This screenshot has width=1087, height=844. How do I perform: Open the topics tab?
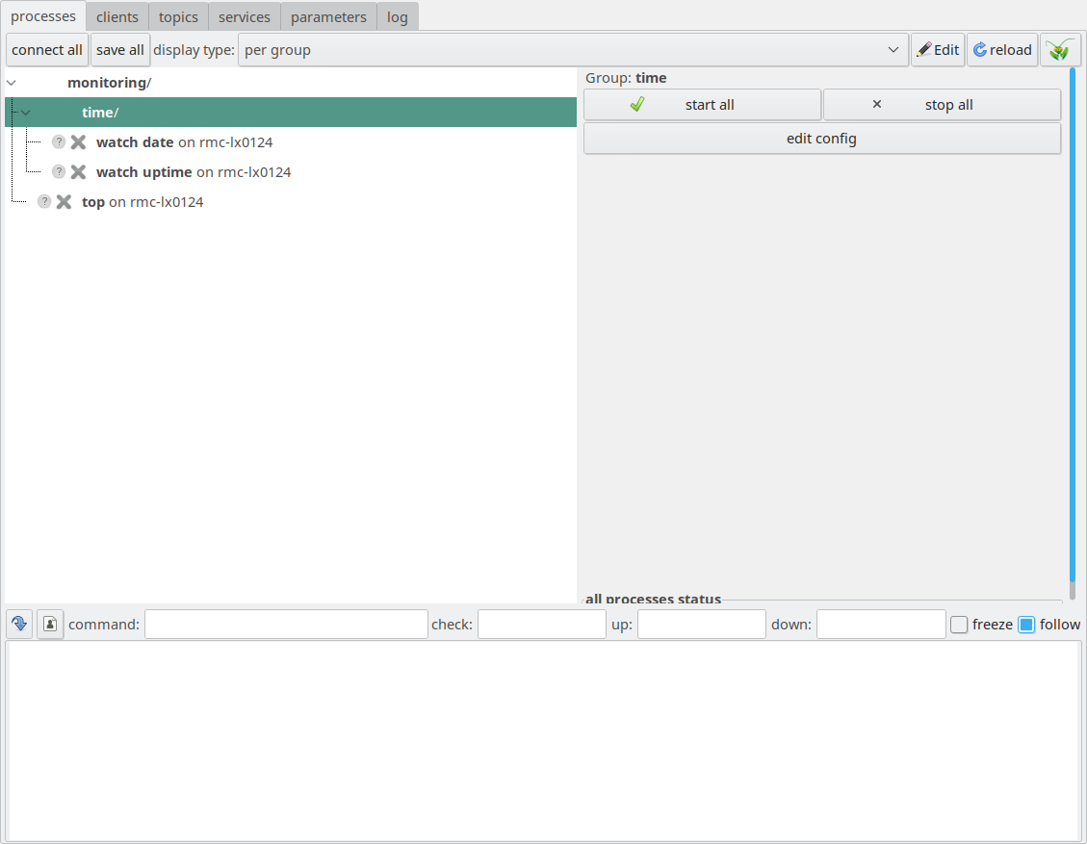pyautogui.click(x=178, y=16)
